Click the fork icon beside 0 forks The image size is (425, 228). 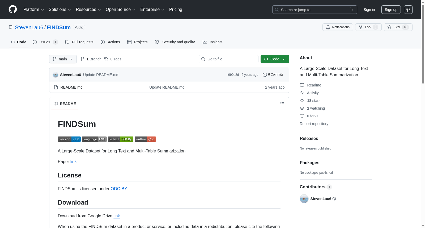(302, 116)
